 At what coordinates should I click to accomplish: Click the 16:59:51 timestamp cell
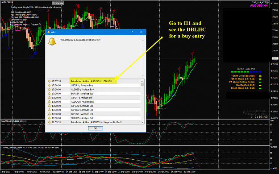pyautogui.click(x=56, y=122)
